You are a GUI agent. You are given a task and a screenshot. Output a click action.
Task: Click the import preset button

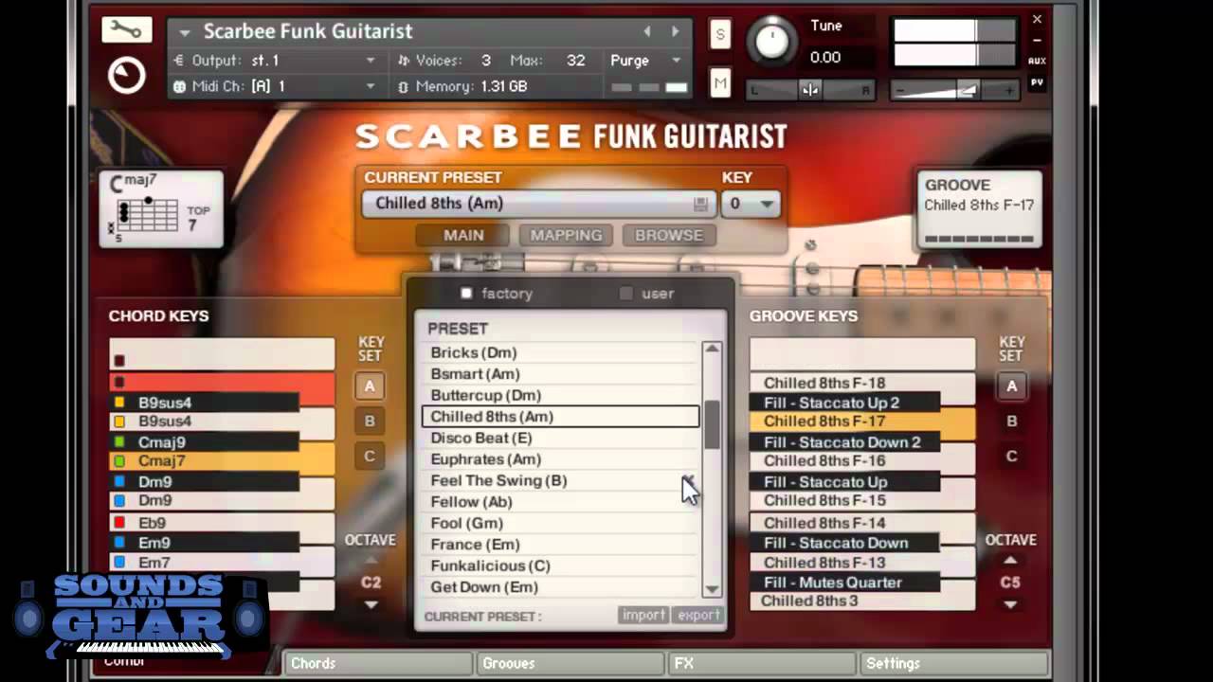(643, 615)
